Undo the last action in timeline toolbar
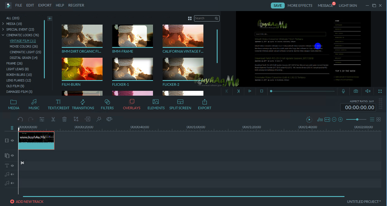 20,119
